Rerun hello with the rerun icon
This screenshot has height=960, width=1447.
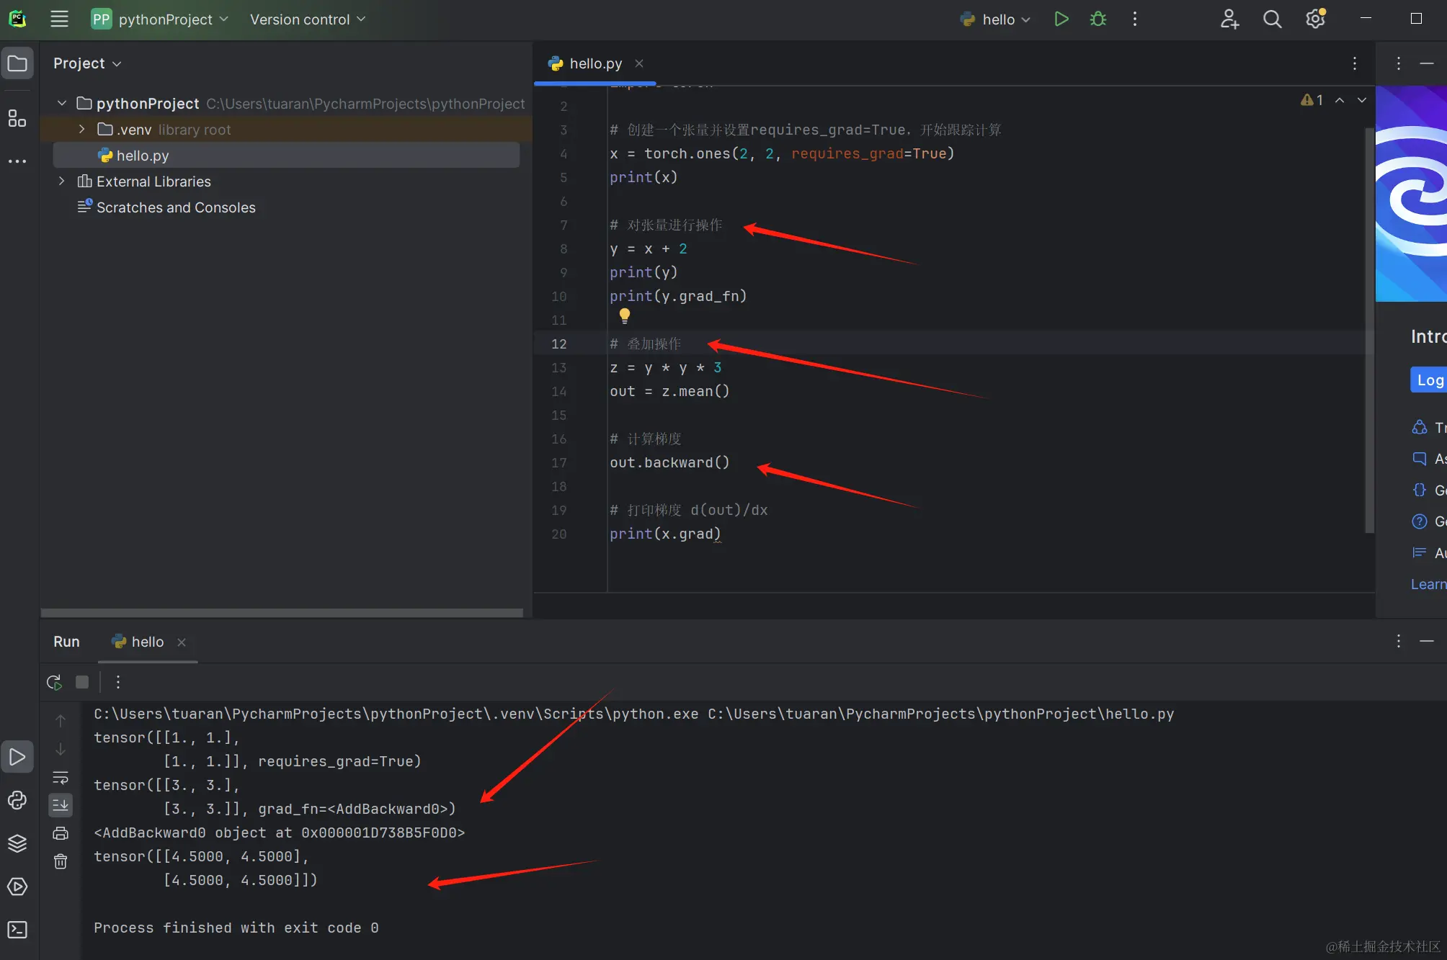click(54, 682)
